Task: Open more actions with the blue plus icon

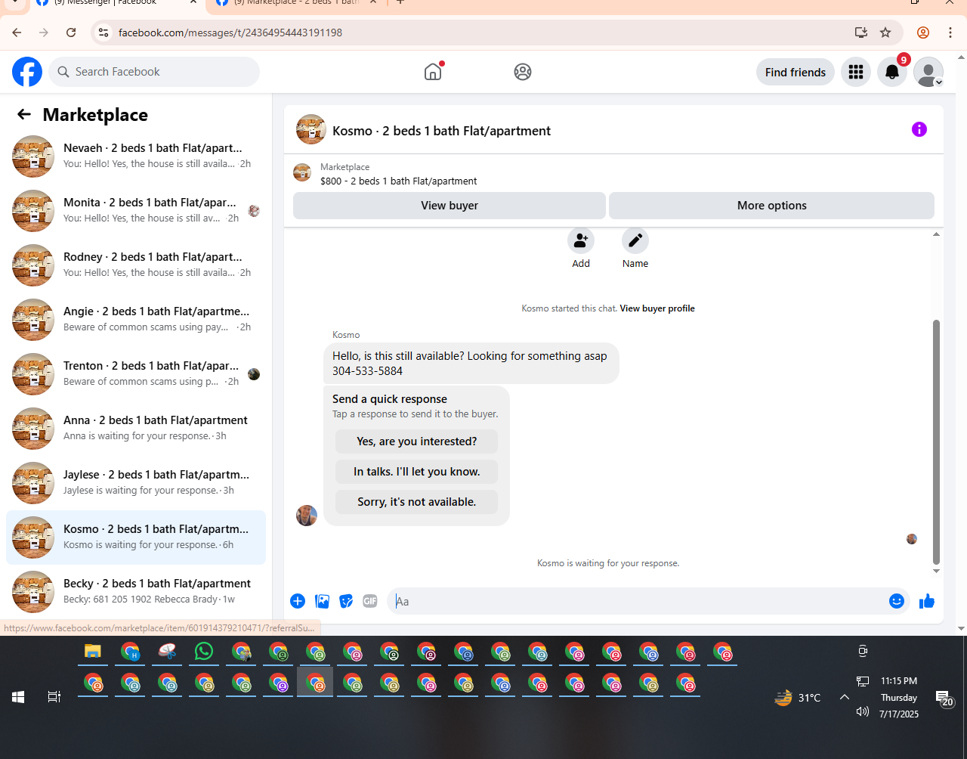Action: click(x=298, y=601)
